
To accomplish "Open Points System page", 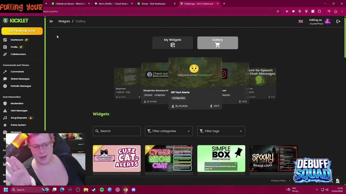I will click(18, 125).
